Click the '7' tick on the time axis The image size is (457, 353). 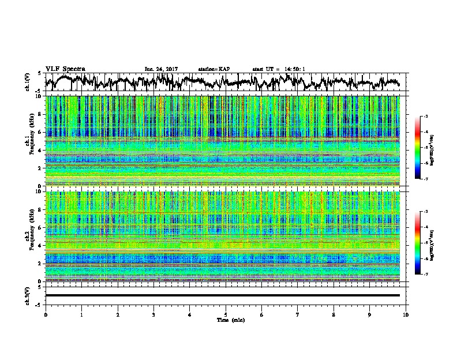tap(298, 315)
